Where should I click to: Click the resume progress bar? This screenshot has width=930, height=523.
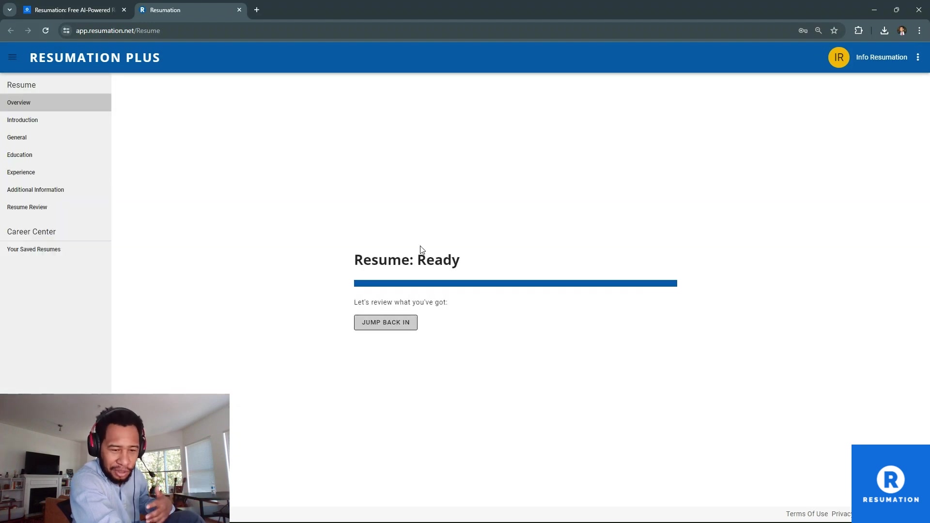[515, 283]
